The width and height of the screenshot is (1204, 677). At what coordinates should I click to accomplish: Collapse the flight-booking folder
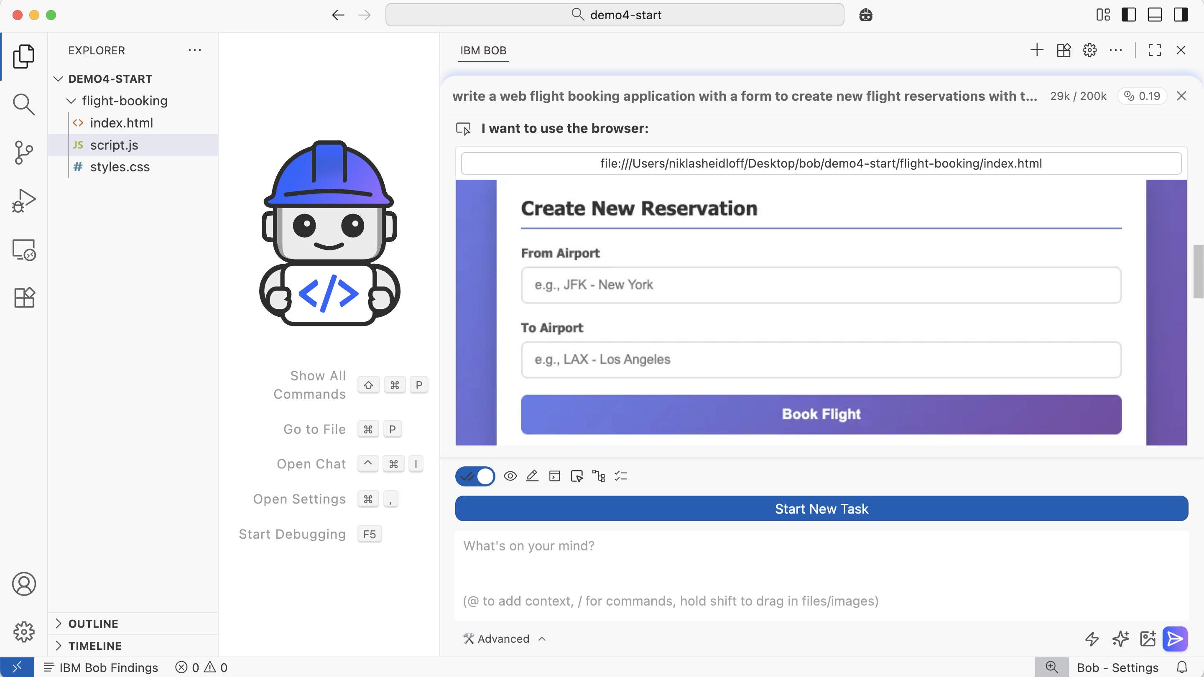click(71, 101)
